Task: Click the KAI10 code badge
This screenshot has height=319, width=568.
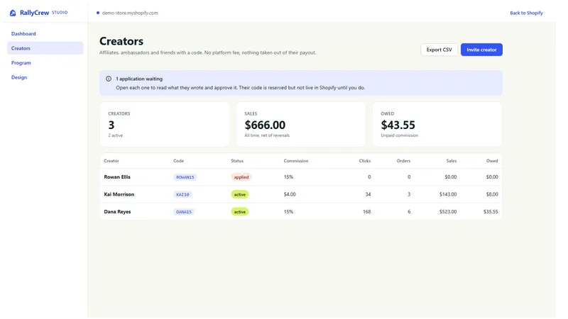Action: (182, 194)
